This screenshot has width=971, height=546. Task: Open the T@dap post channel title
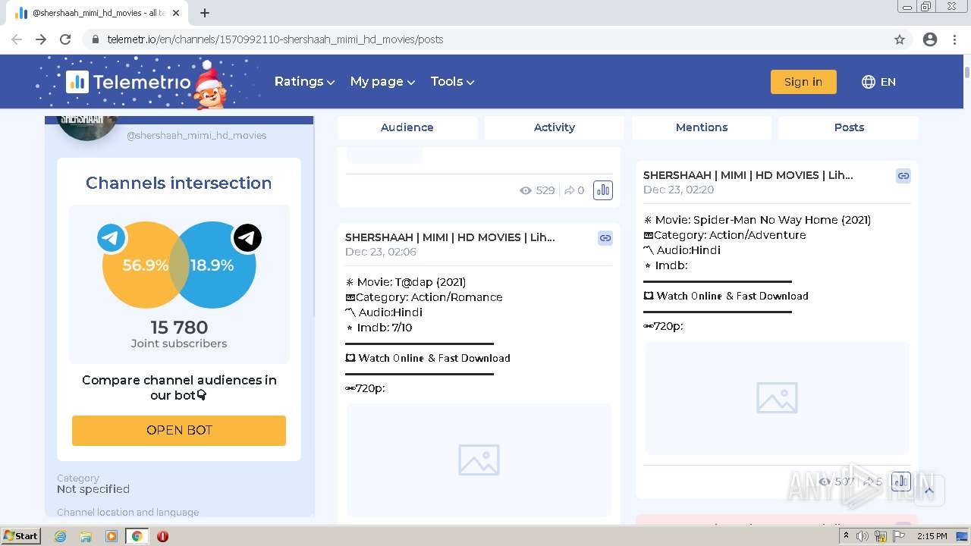(x=450, y=237)
